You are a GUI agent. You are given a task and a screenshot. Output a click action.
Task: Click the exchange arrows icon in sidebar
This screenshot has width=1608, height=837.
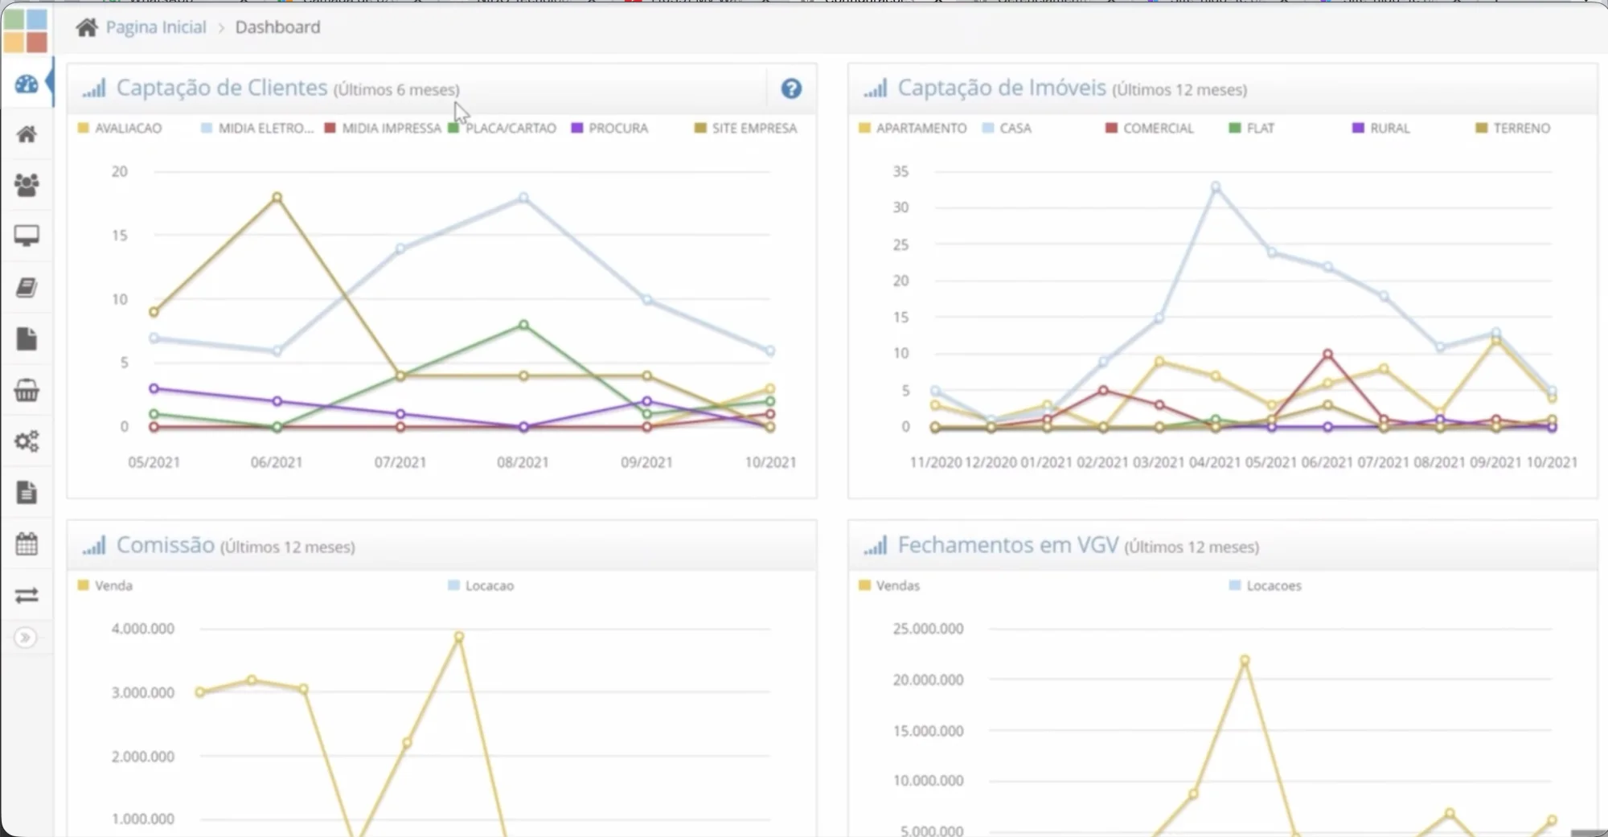pyautogui.click(x=27, y=595)
